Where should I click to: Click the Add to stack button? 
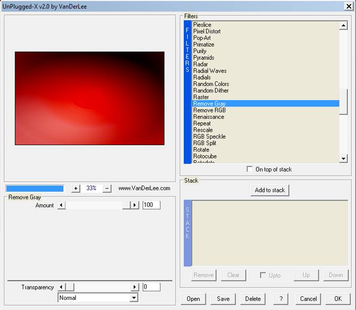coord(269,190)
